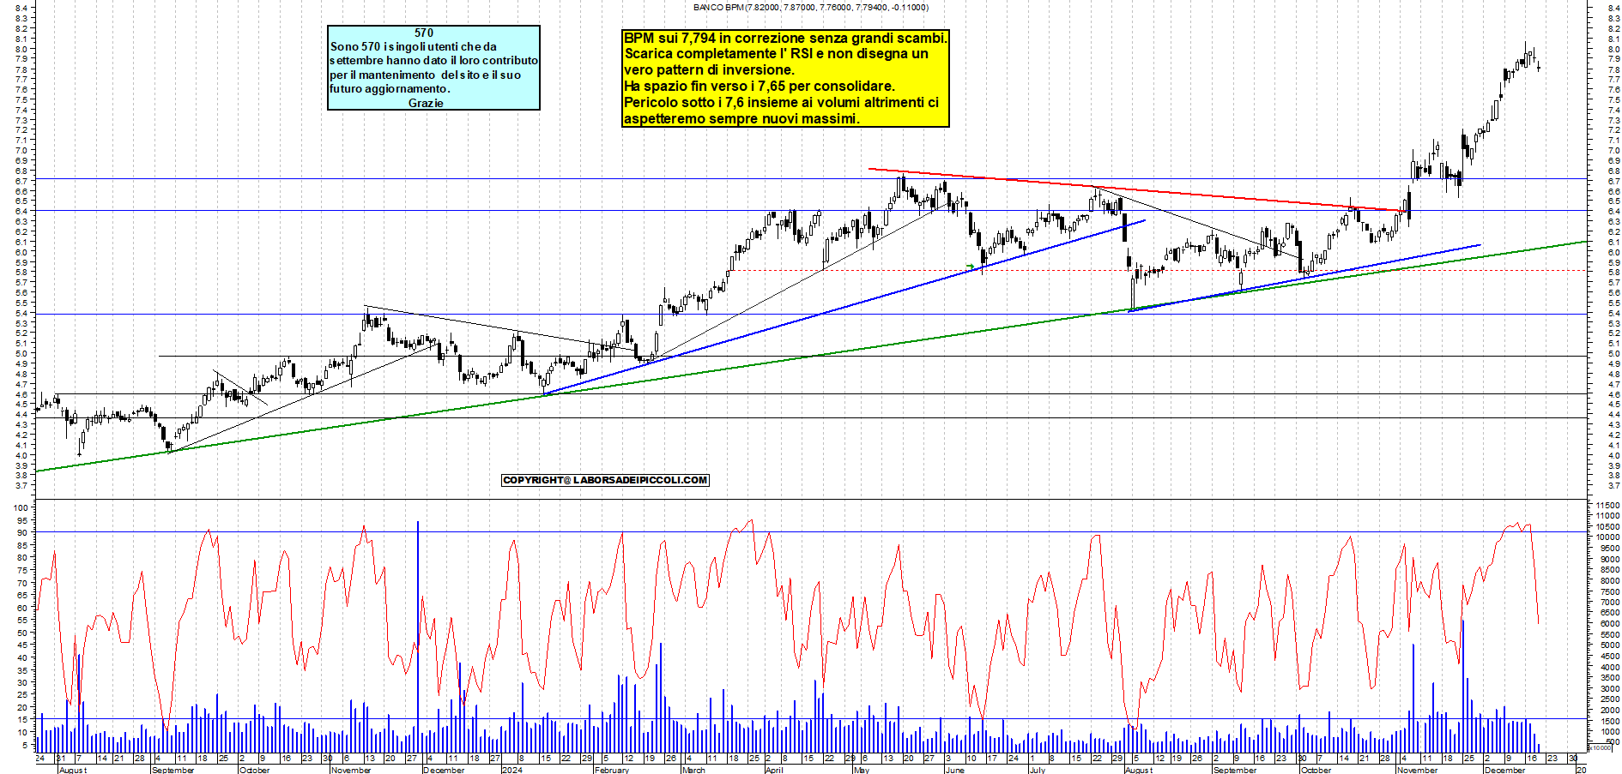Click the long green rising support trendline
This screenshot has height=774, width=1622.
point(811,356)
